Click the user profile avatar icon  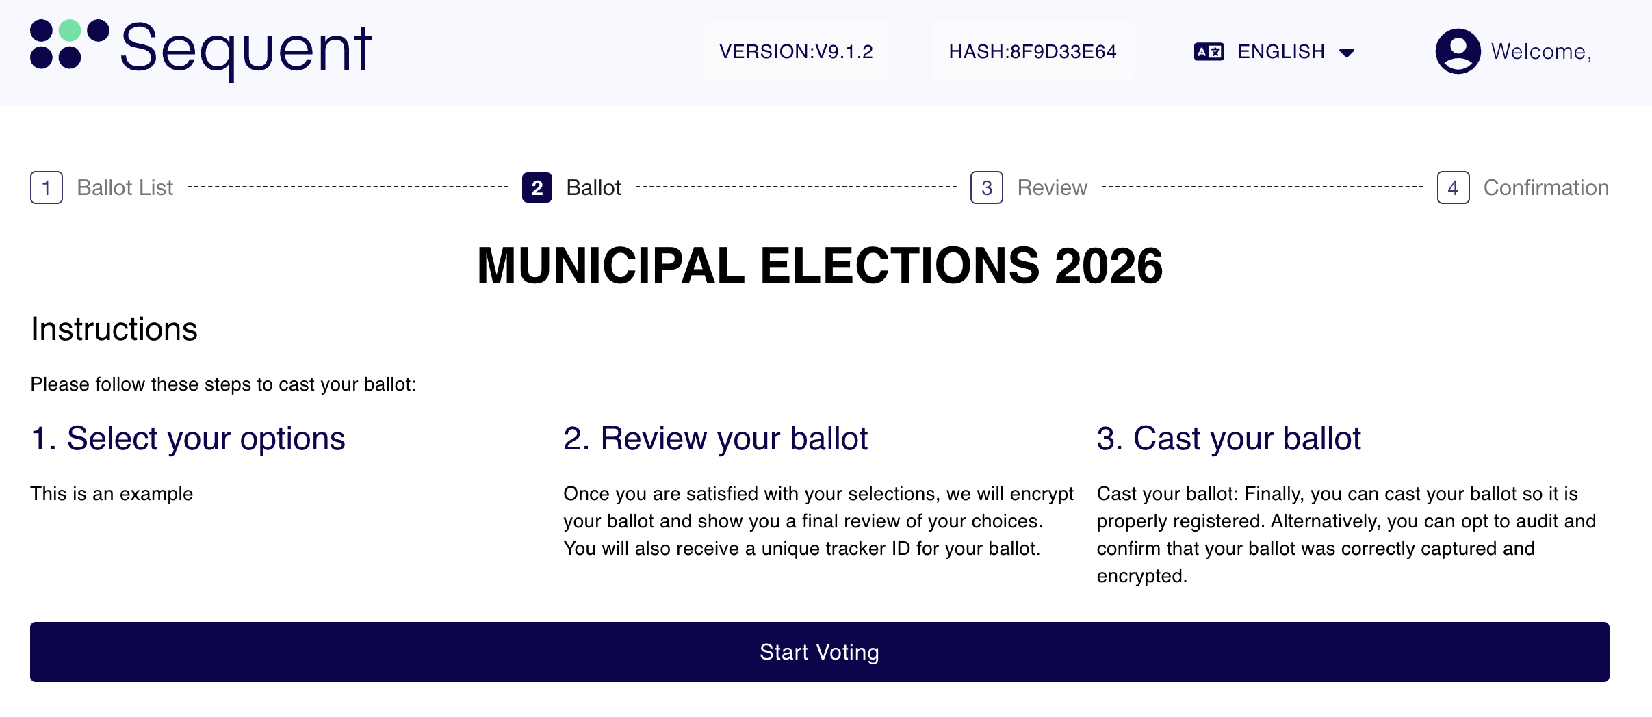1458,51
